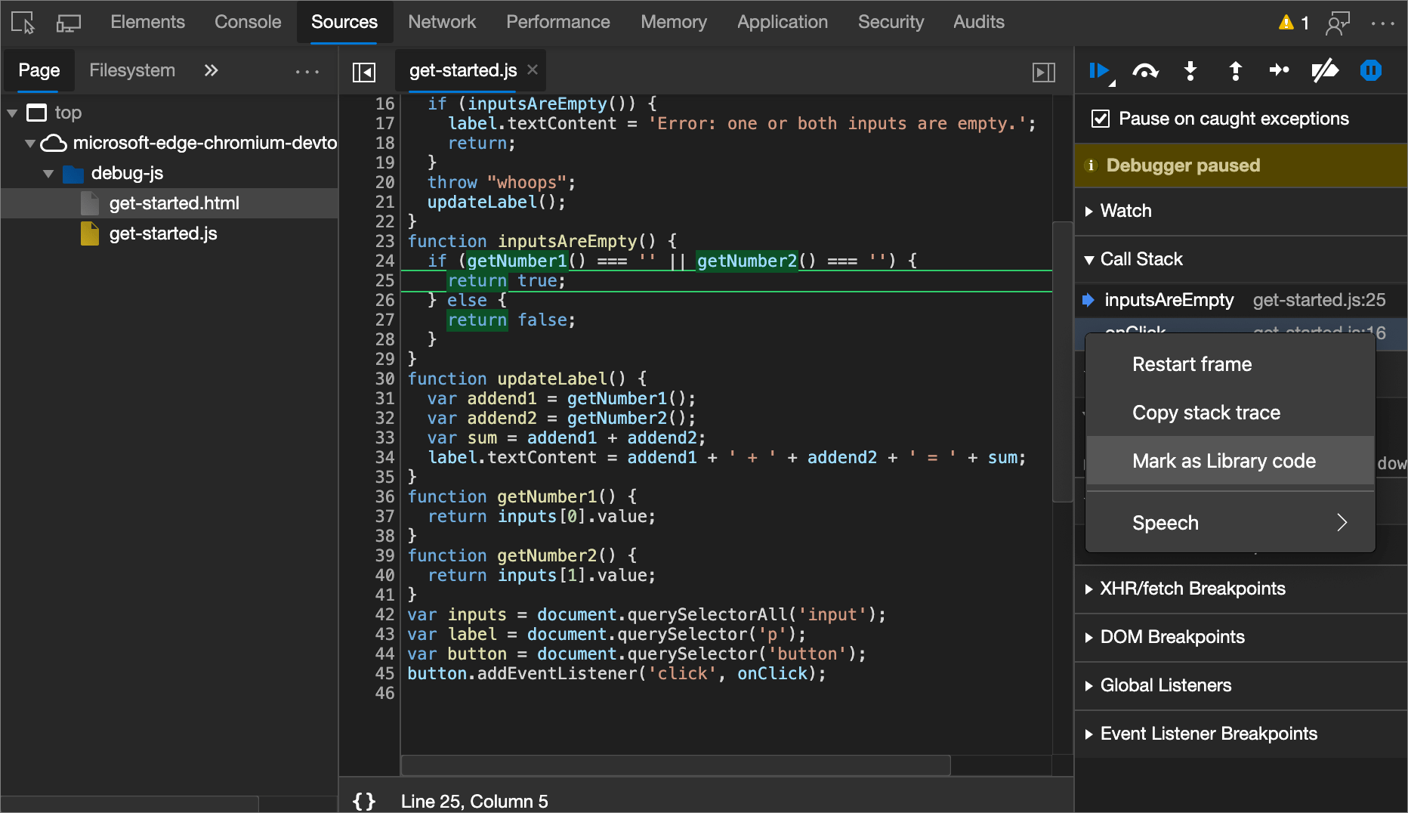
Task: Click the Step icon in debugger toolbar
Action: [x=1280, y=71]
